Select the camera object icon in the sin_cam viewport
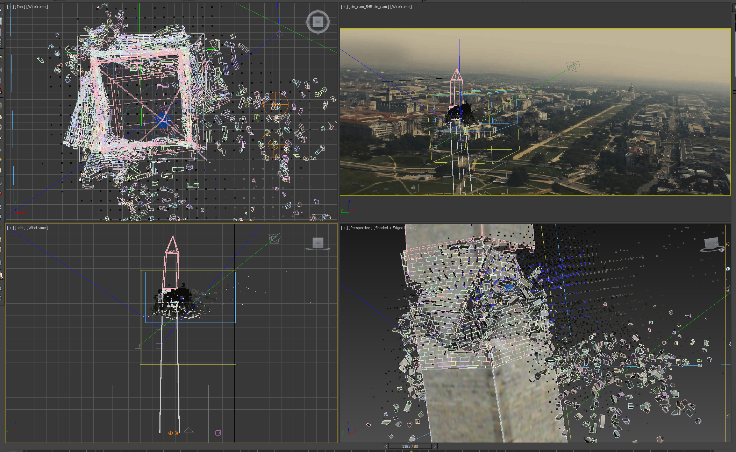The width and height of the screenshot is (736, 452). click(x=573, y=66)
